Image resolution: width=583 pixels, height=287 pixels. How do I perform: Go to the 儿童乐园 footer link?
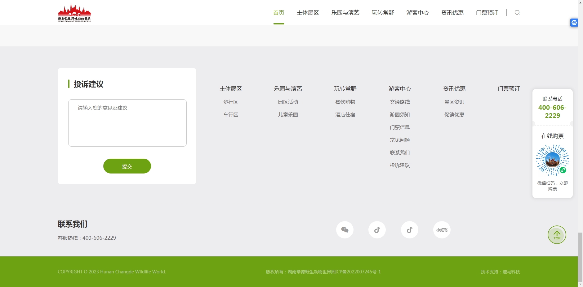click(288, 115)
